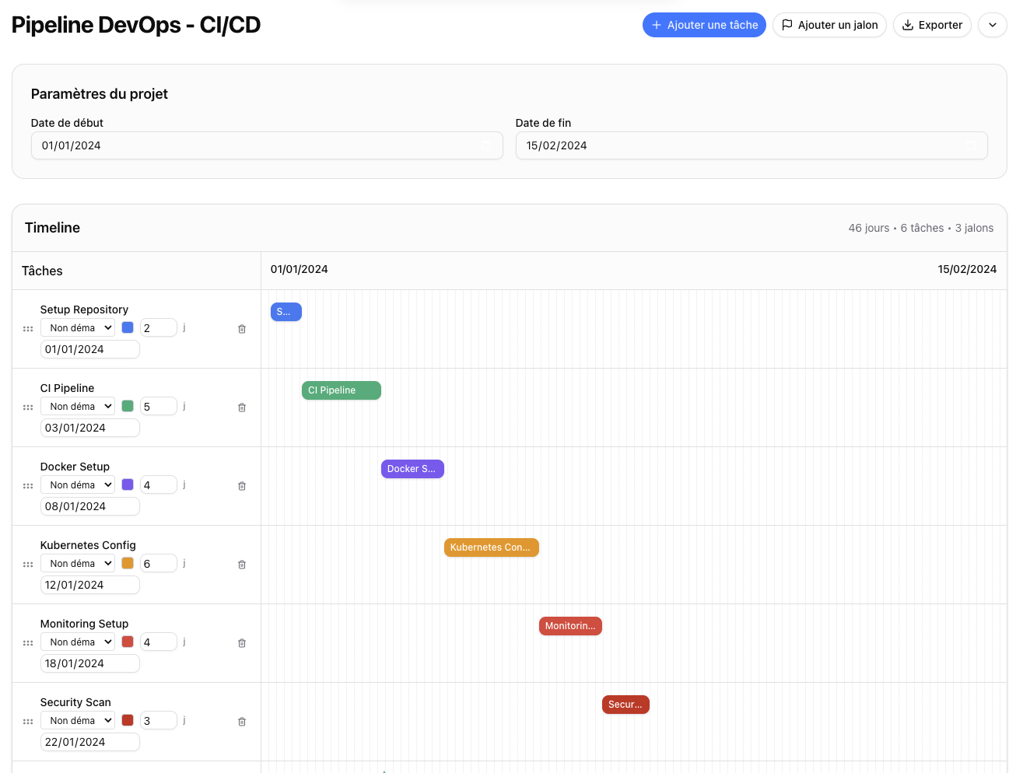Delete the Monitoring Setup task via trash icon
The image size is (1023, 773).
tap(241, 642)
